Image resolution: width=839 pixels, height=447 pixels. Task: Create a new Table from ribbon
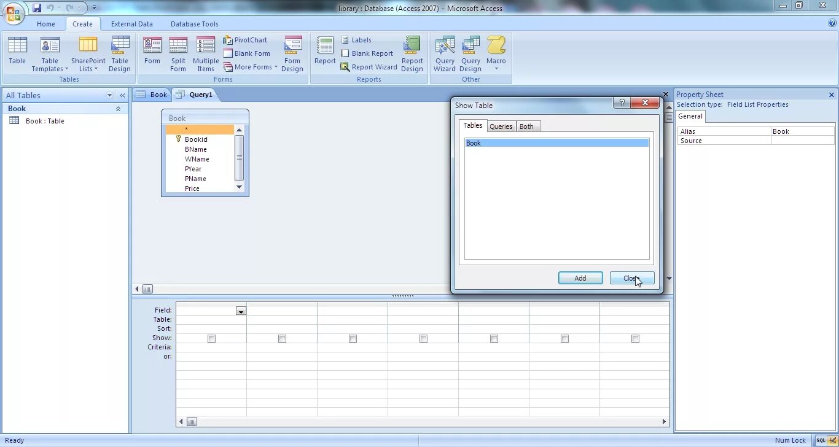pos(17,50)
